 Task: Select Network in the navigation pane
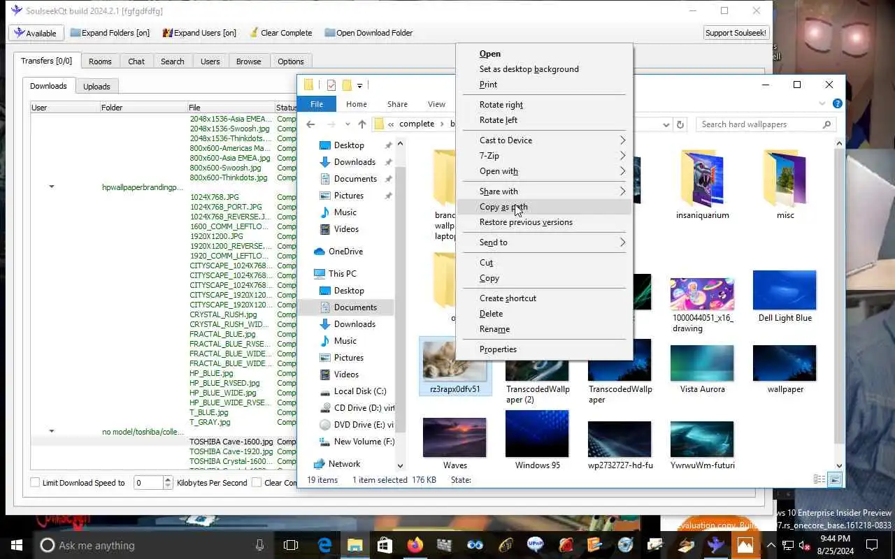click(x=338, y=464)
